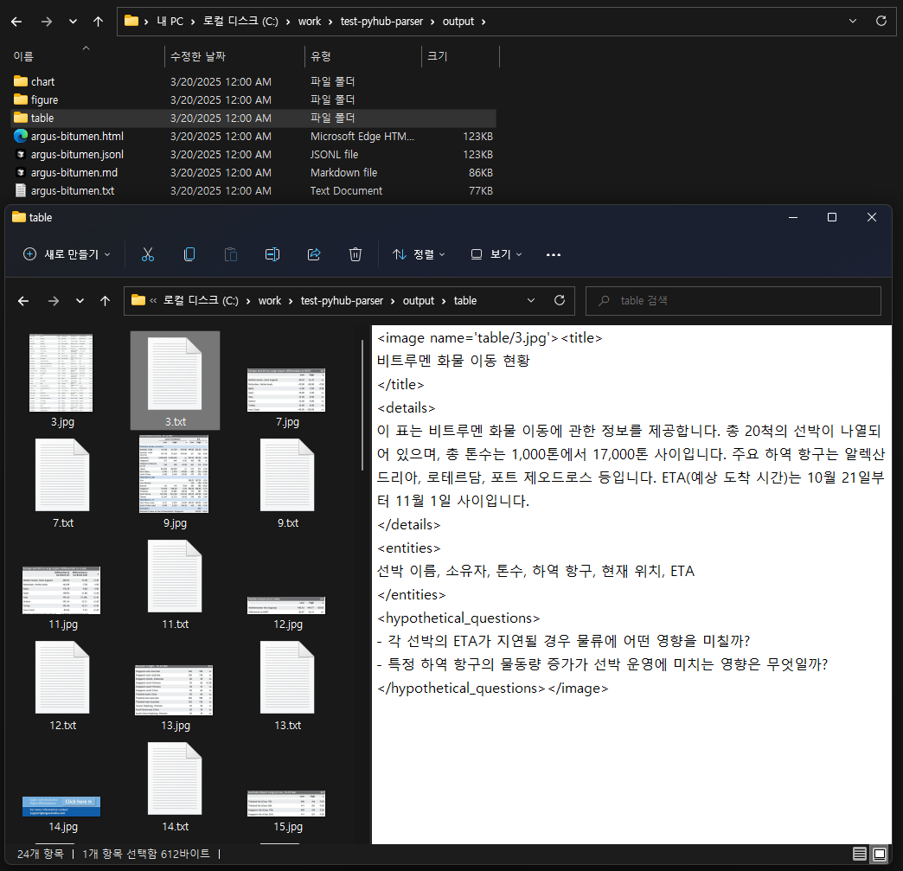Sort by 수정한 날짜 column header
The height and width of the screenshot is (871, 903).
(x=198, y=56)
